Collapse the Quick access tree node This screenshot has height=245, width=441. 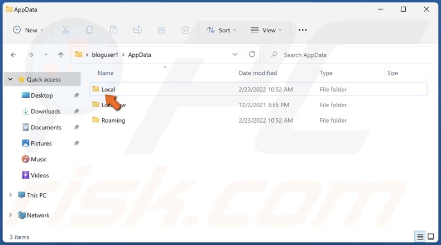coord(11,79)
